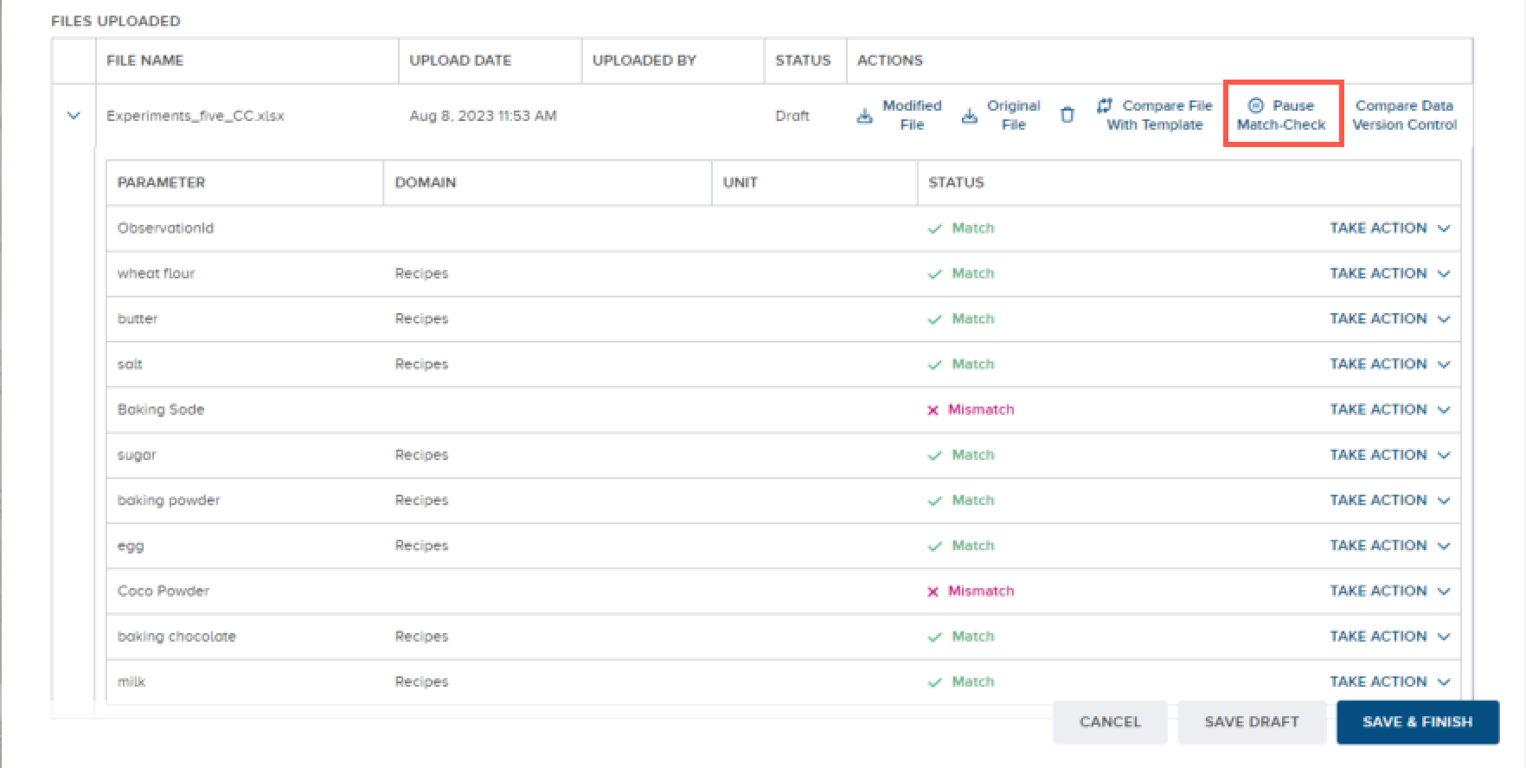1526x768 pixels.
Task: Click the Baking Sode parameter name
Action: coord(161,410)
